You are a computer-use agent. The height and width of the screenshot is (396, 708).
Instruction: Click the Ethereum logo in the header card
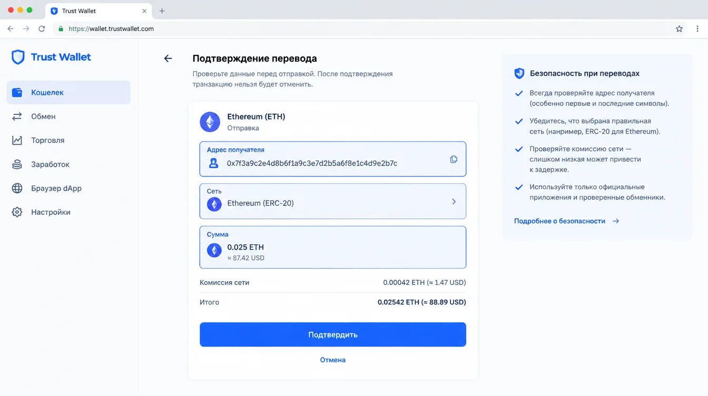(x=210, y=122)
